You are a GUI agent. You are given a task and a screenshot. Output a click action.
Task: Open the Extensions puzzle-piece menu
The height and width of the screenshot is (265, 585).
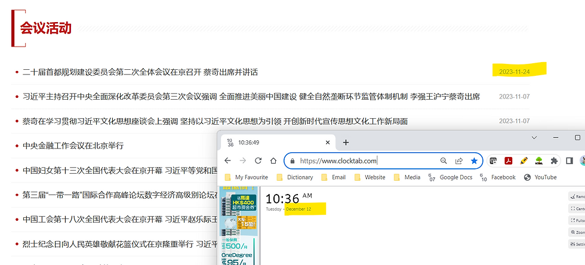[x=554, y=161]
